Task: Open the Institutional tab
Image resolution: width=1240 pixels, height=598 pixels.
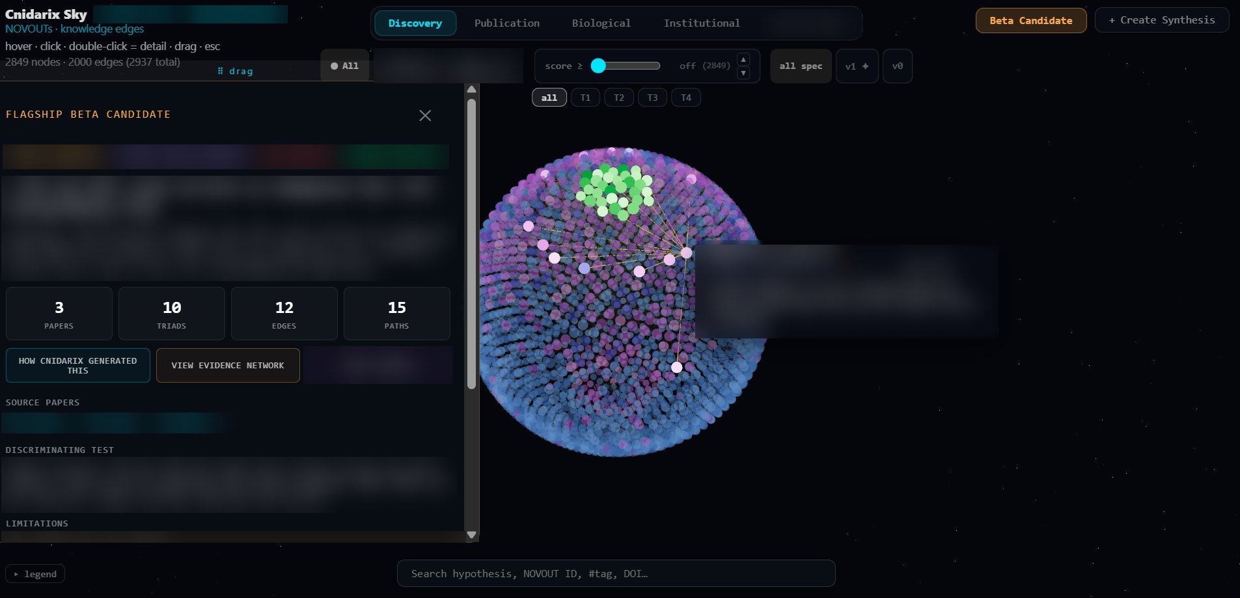Action: (x=702, y=23)
